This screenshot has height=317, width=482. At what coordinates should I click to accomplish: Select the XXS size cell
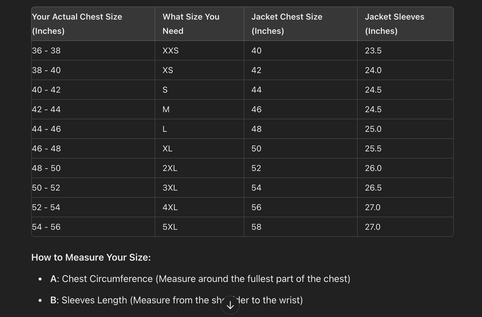click(170, 51)
